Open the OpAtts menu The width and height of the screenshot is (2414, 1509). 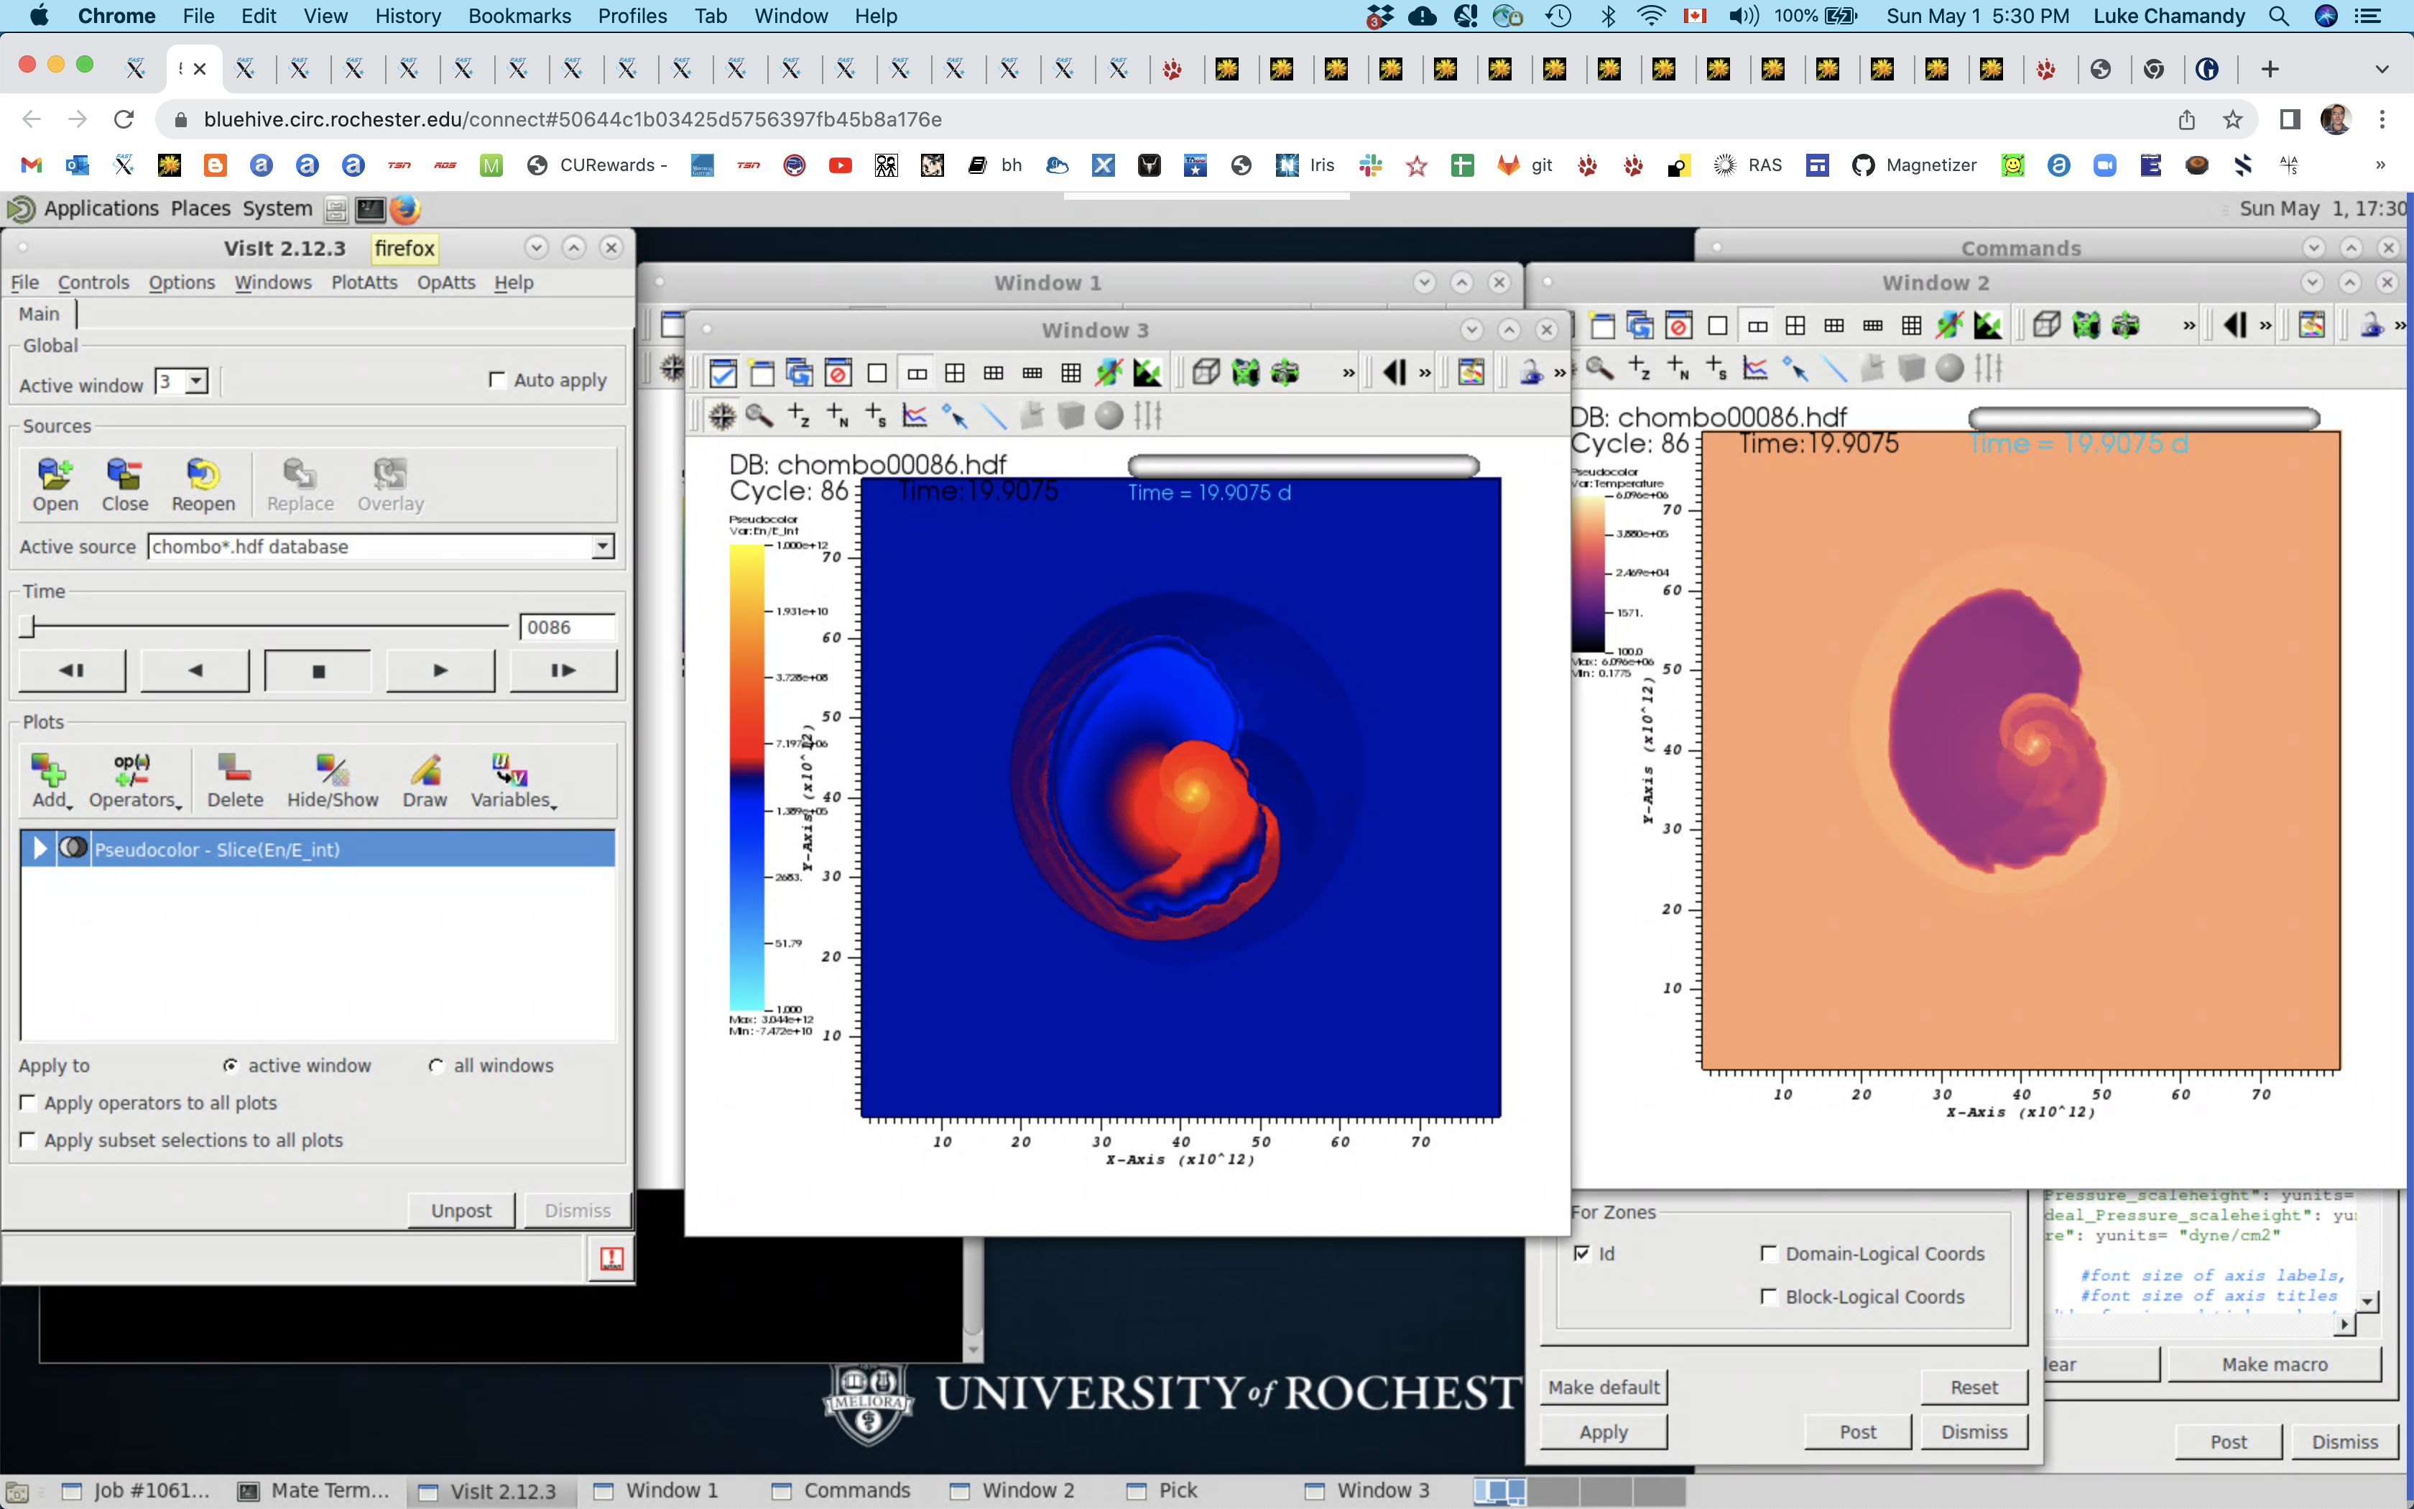pyautogui.click(x=446, y=282)
